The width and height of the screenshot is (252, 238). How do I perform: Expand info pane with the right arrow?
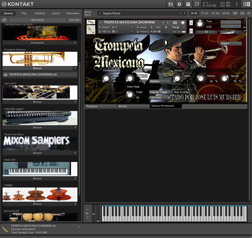(79, 227)
